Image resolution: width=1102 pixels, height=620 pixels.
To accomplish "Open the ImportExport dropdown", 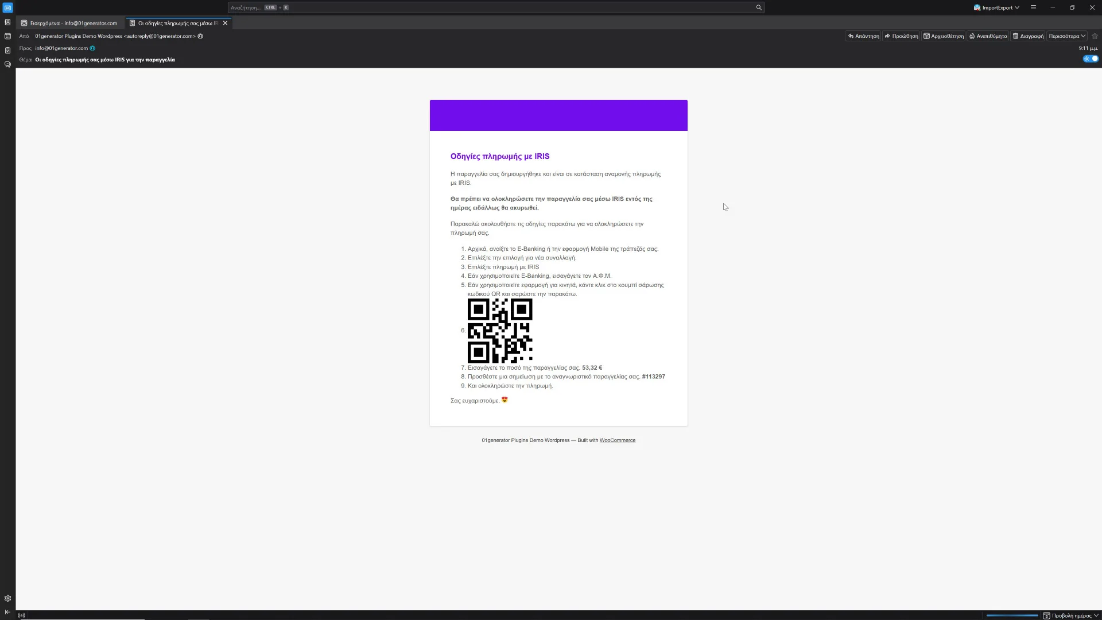I will pyautogui.click(x=996, y=7).
